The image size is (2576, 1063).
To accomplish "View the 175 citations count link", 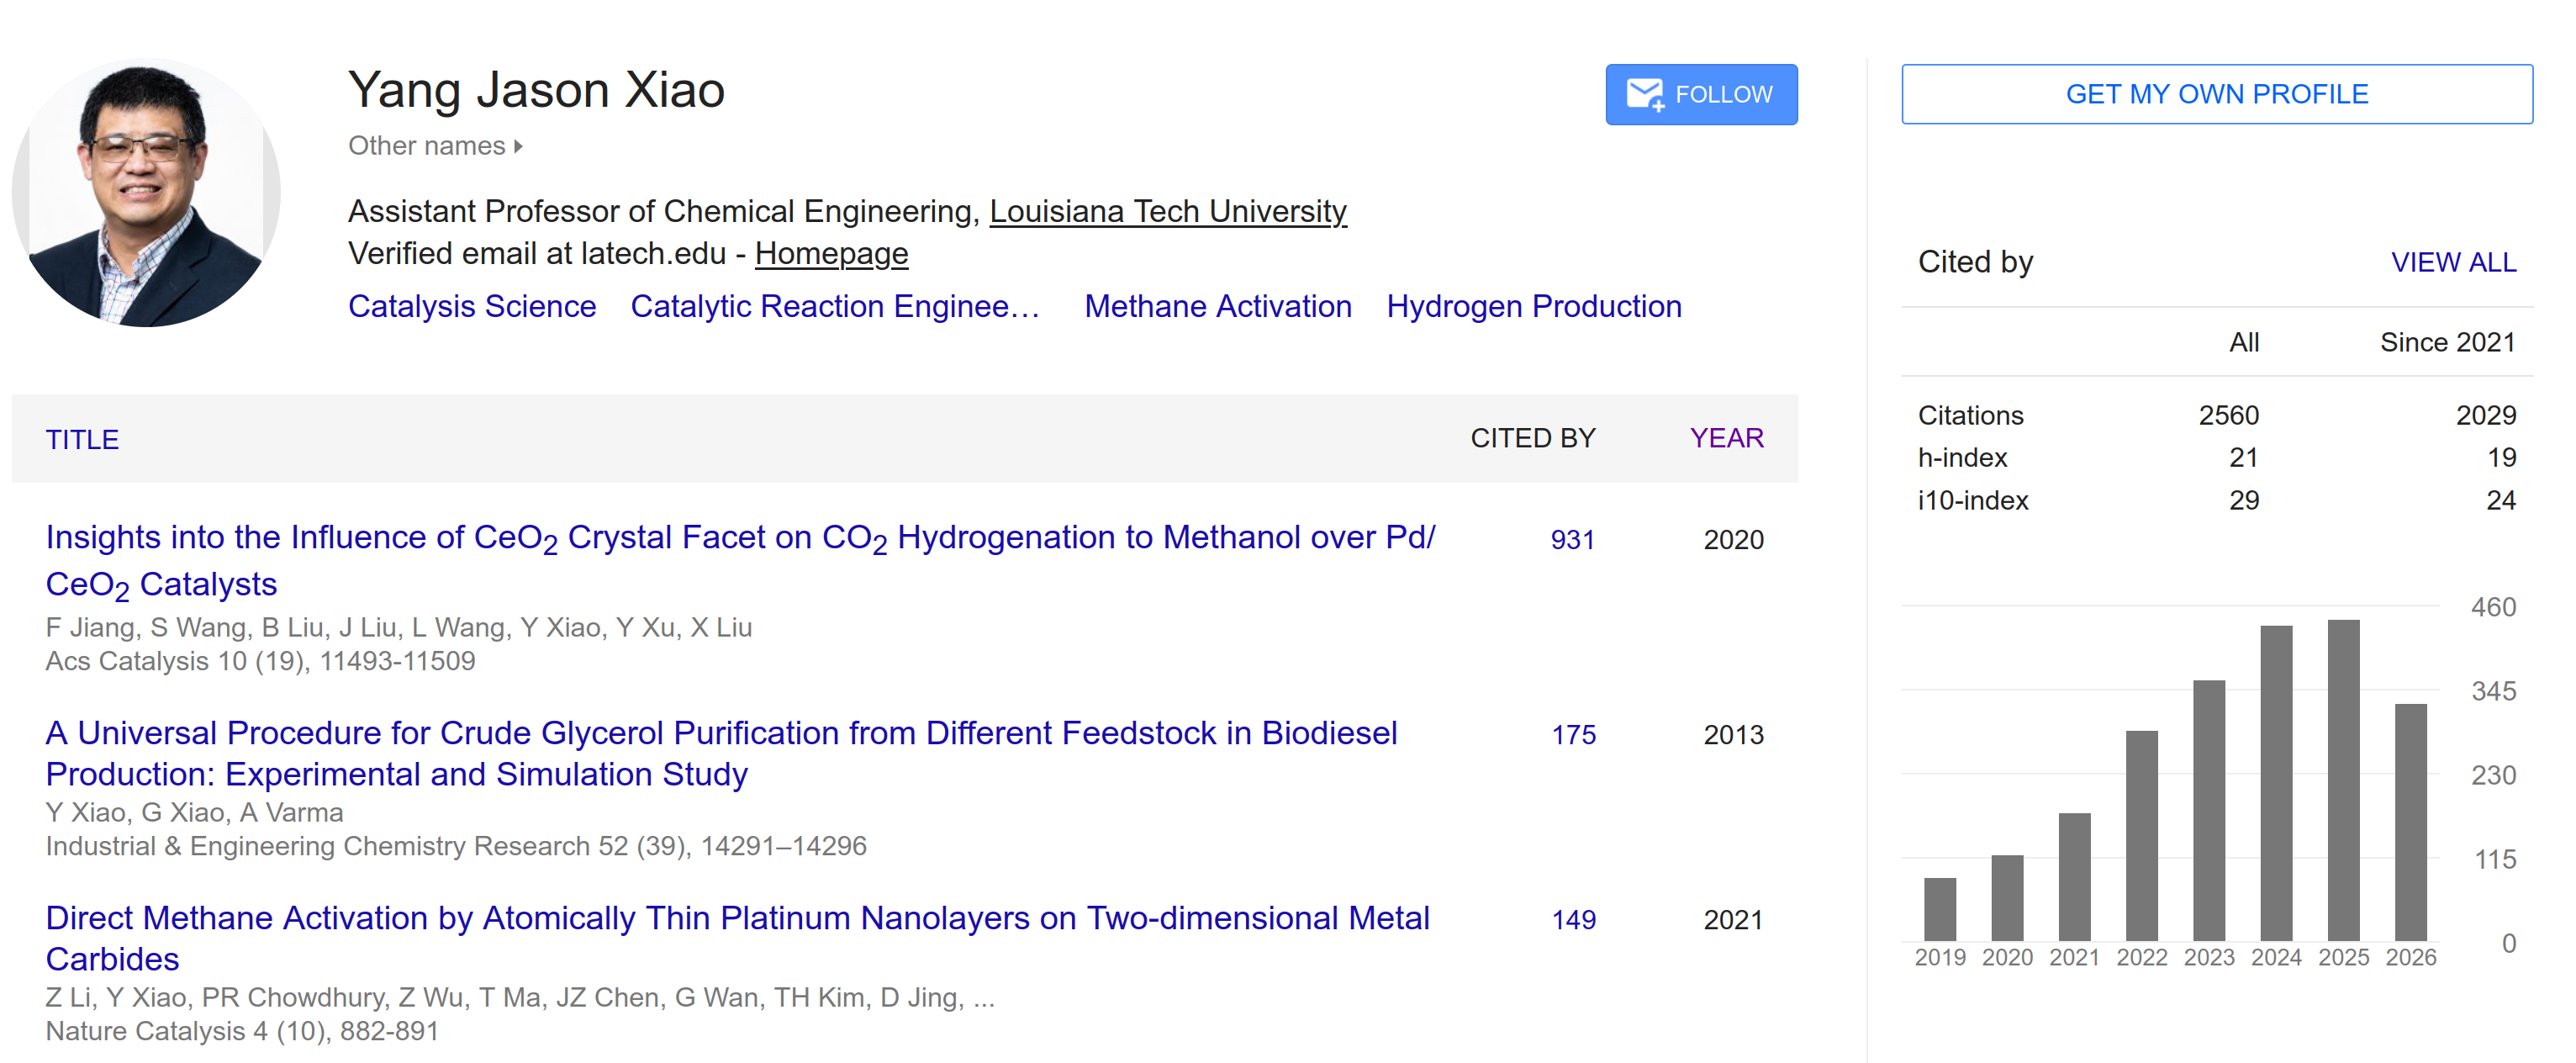I will click(1573, 735).
